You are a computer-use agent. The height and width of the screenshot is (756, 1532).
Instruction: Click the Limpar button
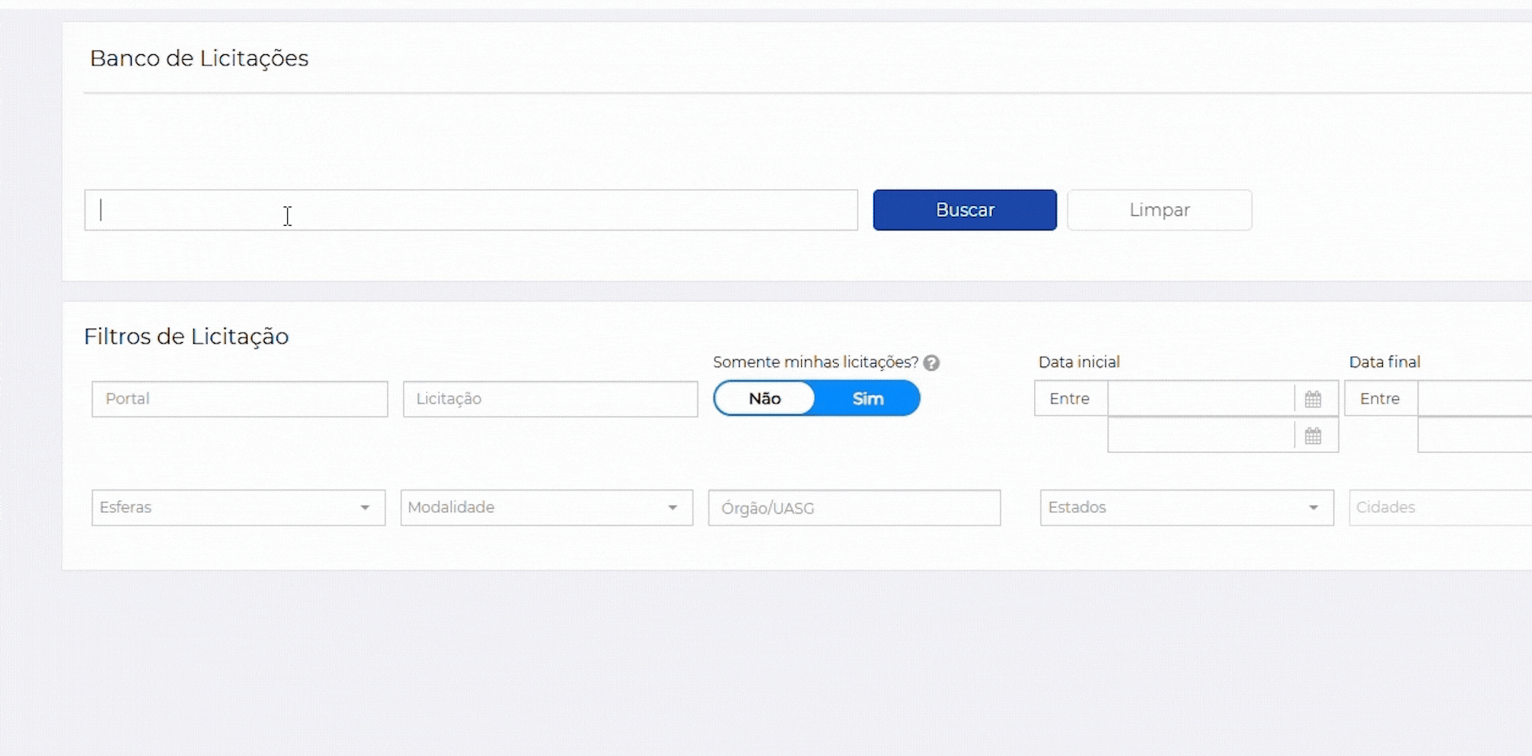[1159, 210]
